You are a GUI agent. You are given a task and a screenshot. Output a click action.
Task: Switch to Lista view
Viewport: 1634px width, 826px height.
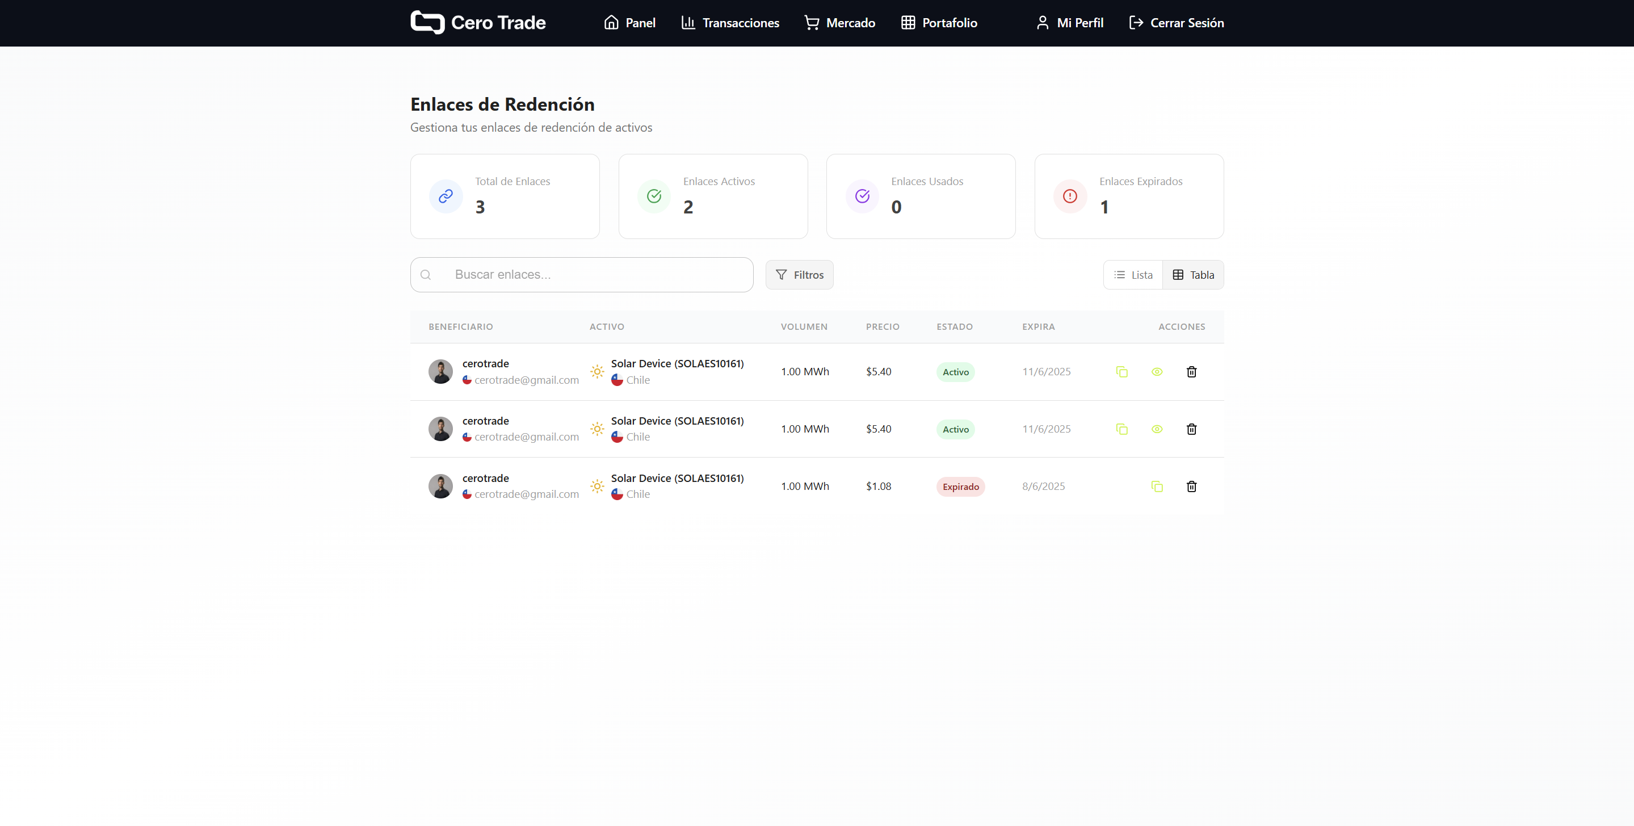coord(1133,275)
